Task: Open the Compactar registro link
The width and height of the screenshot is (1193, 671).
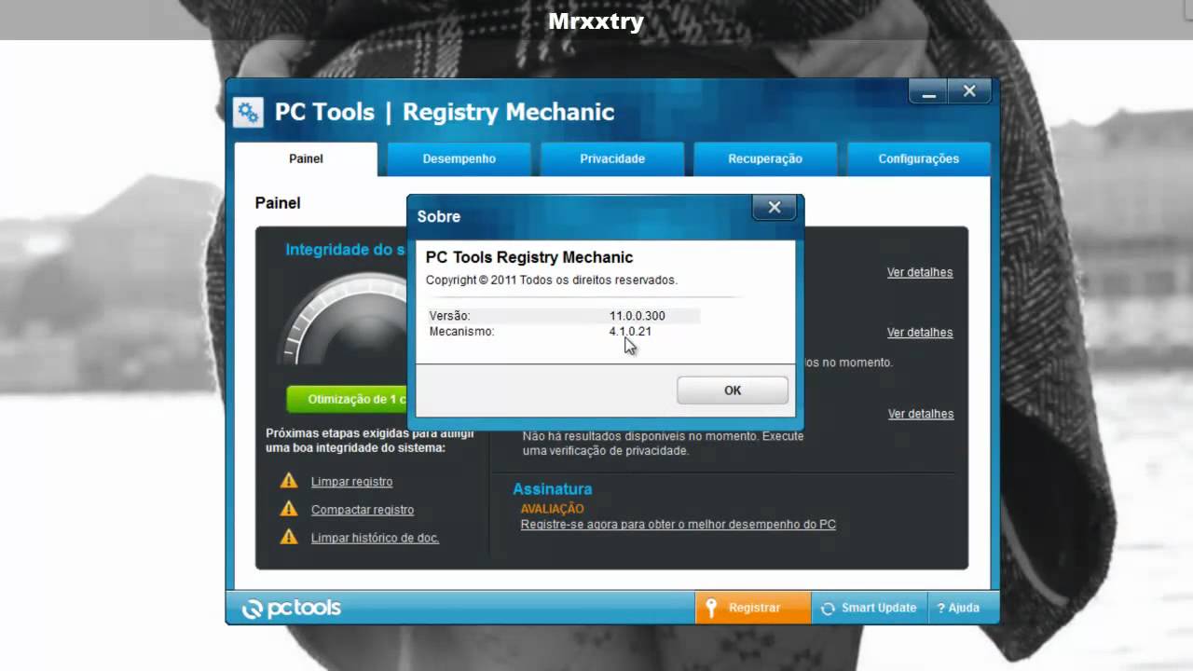Action: (x=363, y=510)
